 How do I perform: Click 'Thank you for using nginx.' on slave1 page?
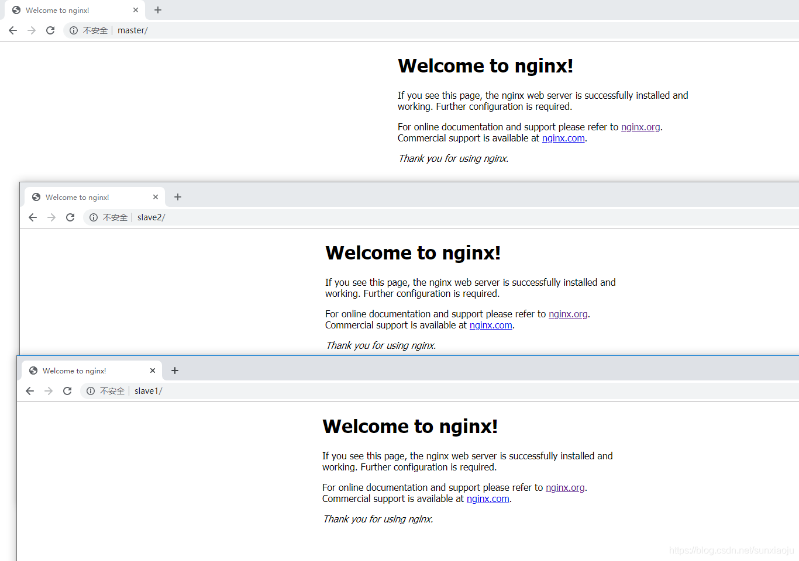(378, 519)
